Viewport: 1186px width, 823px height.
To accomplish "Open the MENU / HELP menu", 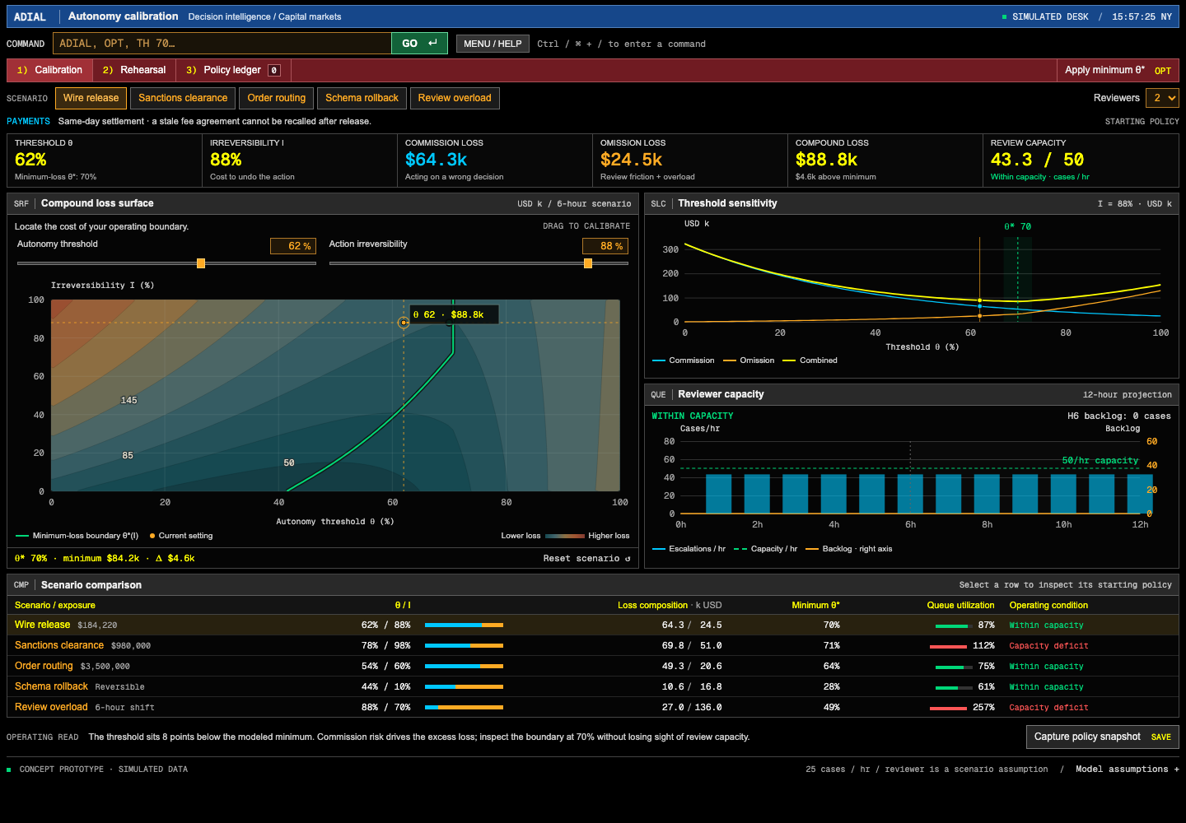I will (493, 44).
